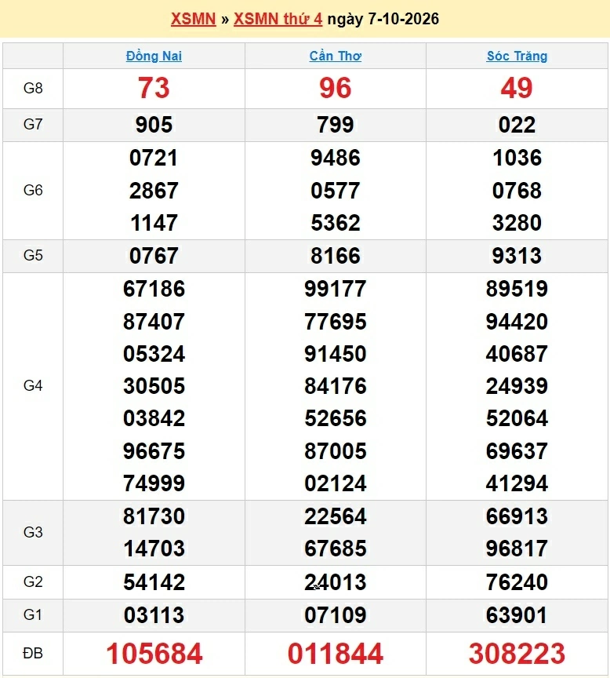This screenshot has height=678, width=610.
Task: Open Cần Thơ province results link
Action: [336, 56]
